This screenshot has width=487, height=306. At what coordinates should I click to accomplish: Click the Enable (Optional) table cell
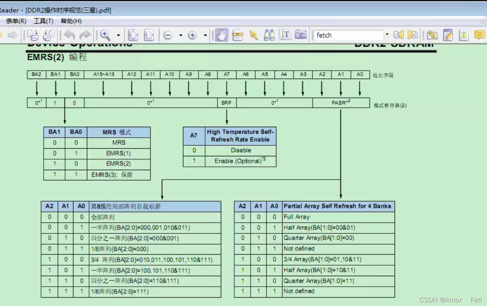point(240,161)
